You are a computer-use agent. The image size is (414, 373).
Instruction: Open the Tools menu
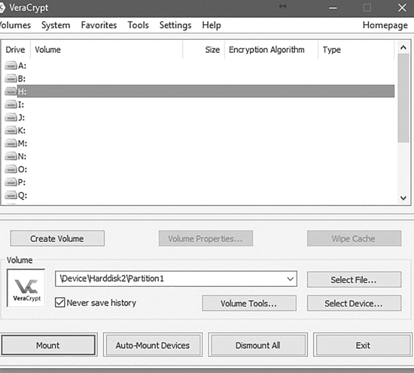coord(138,25)
